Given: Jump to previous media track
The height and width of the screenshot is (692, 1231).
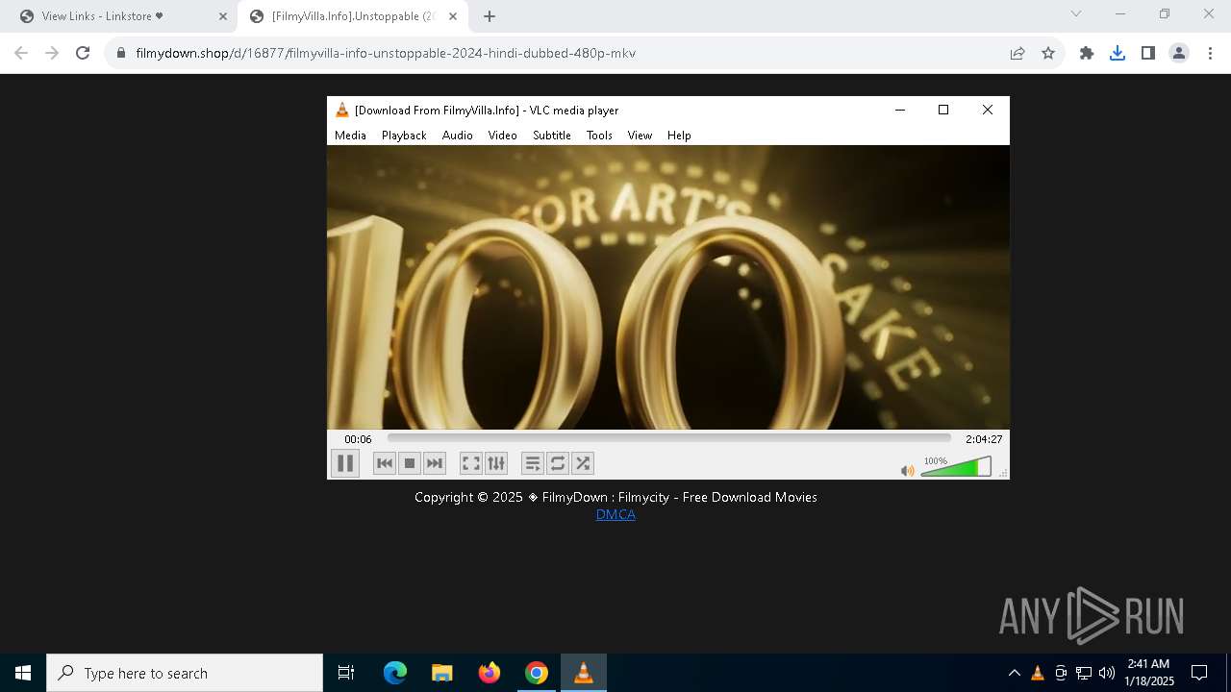Looking at the screenshot, I should (385, 463).
